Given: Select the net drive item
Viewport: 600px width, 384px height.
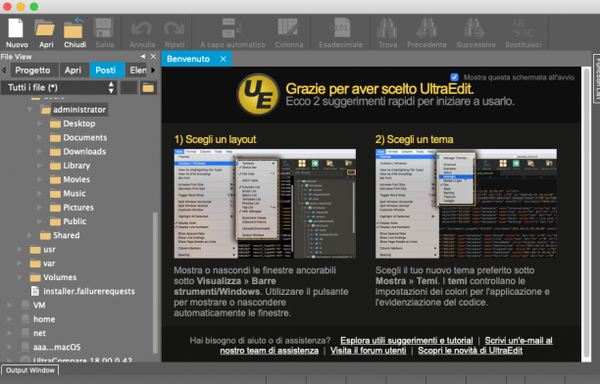Looking at the screenshot, I should pyautogui.click(x=33, y=333).
